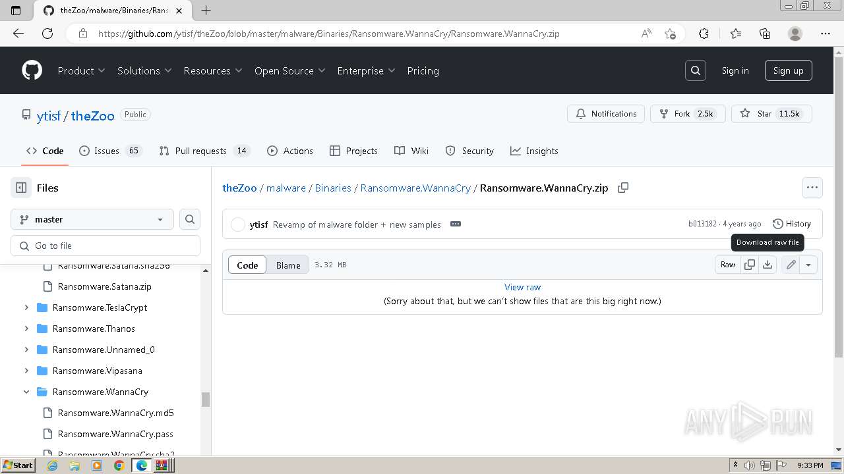Open new browser tab
Viewport: 844px width, 474px height.
pos(206,10)
